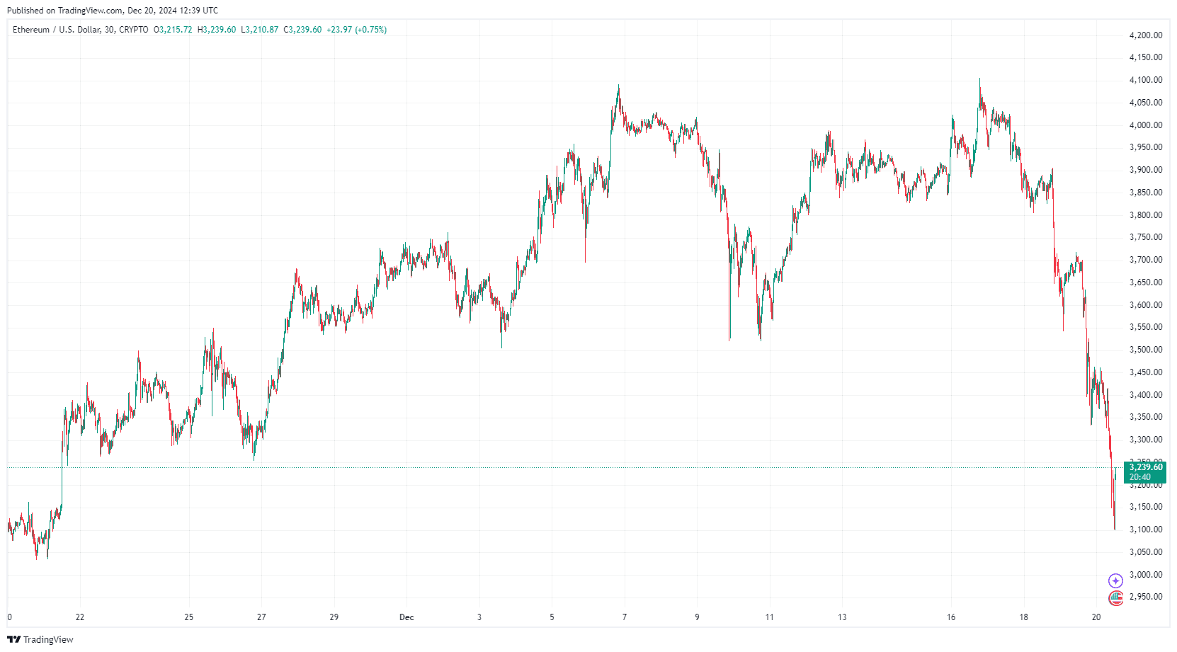The width and height of the screenshot is (1177, 652).
Task: Click the 25 date label on time axis
Action: point(189,617)
